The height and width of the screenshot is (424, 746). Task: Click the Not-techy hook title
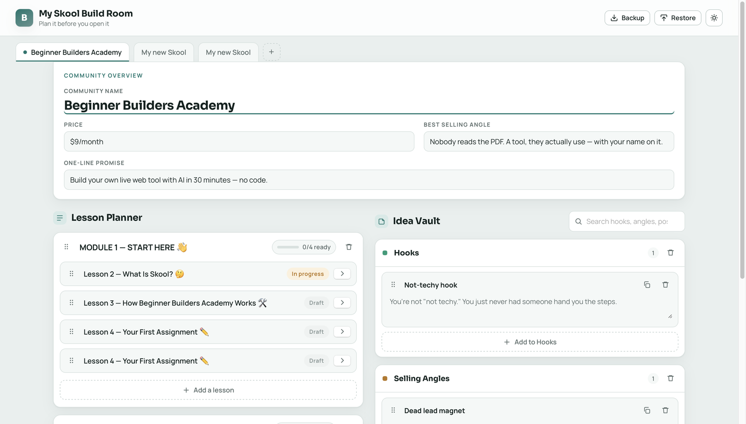tap(431, 285)
